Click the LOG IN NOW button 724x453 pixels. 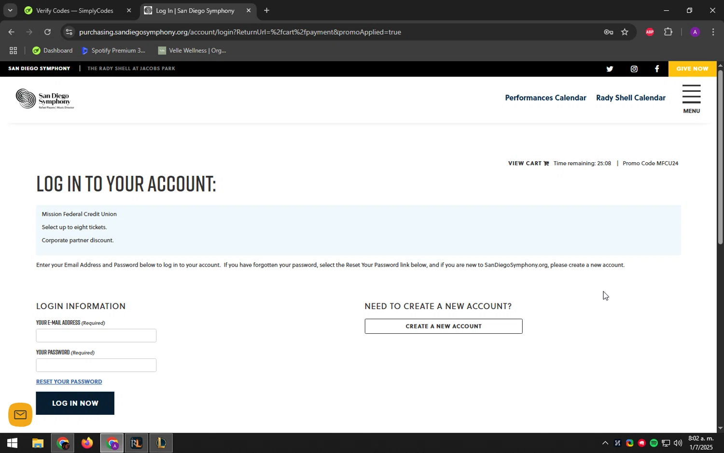[x=75, y=403]
